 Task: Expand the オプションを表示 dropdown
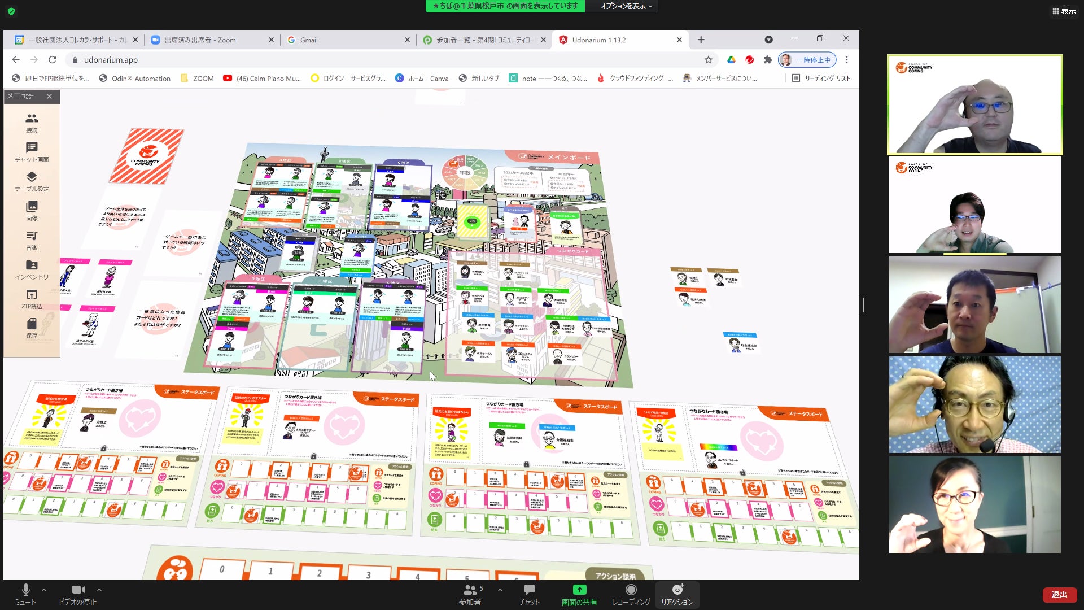(x=626, y=6)
